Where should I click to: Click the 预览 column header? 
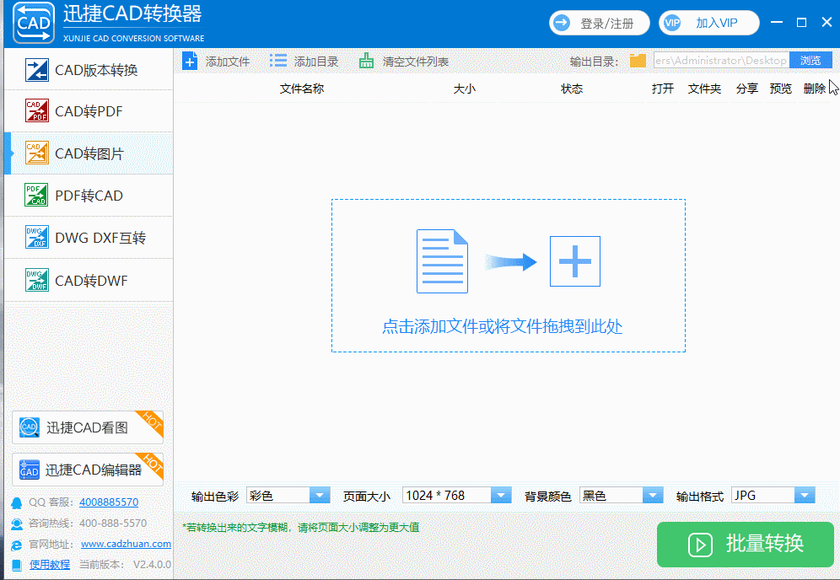[780, 87]
